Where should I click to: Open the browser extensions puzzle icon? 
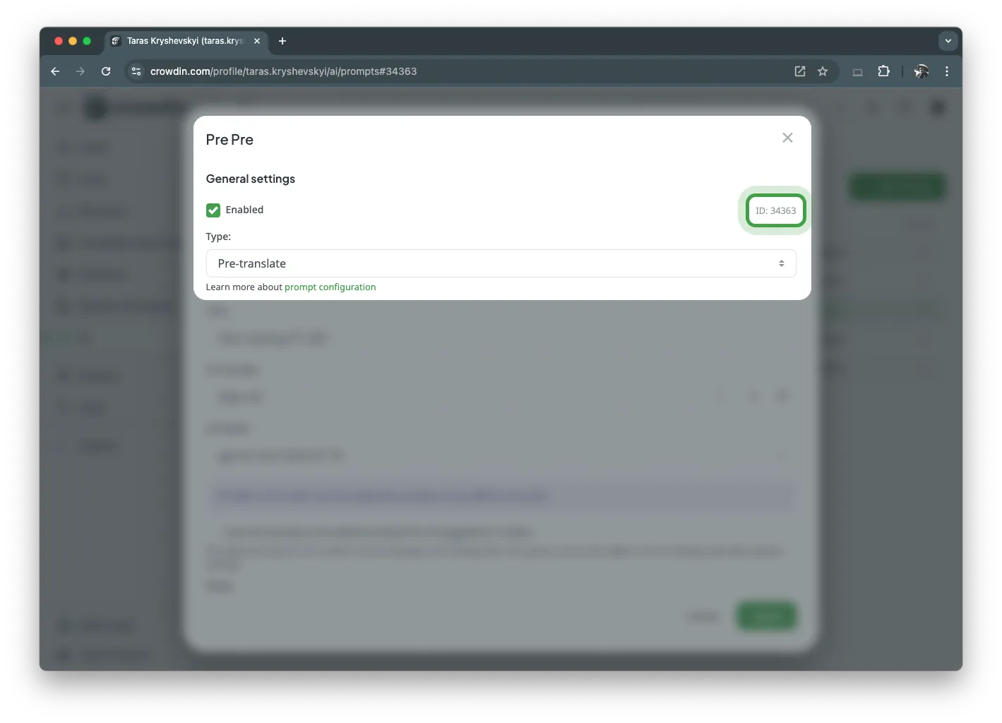pyautogui.click(x=883, y=71)
